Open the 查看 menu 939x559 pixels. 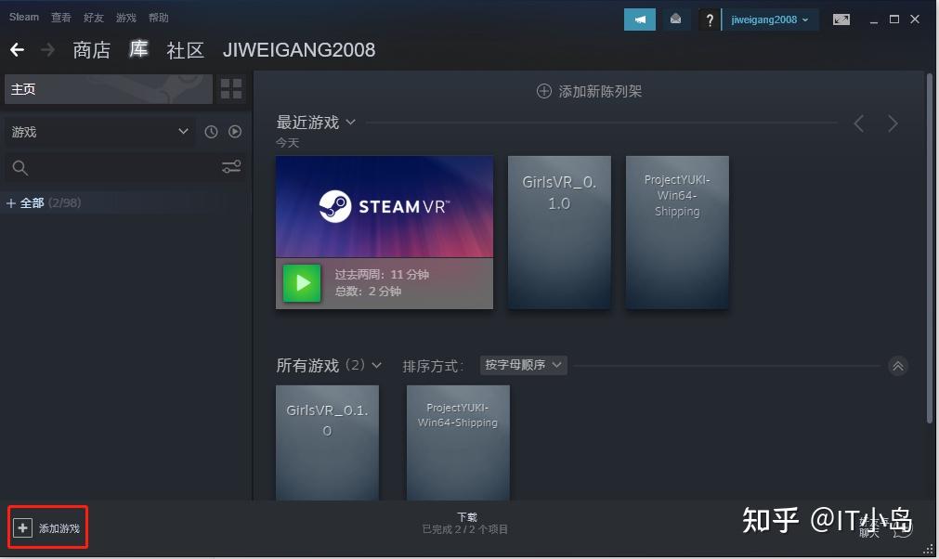[61, 18]
